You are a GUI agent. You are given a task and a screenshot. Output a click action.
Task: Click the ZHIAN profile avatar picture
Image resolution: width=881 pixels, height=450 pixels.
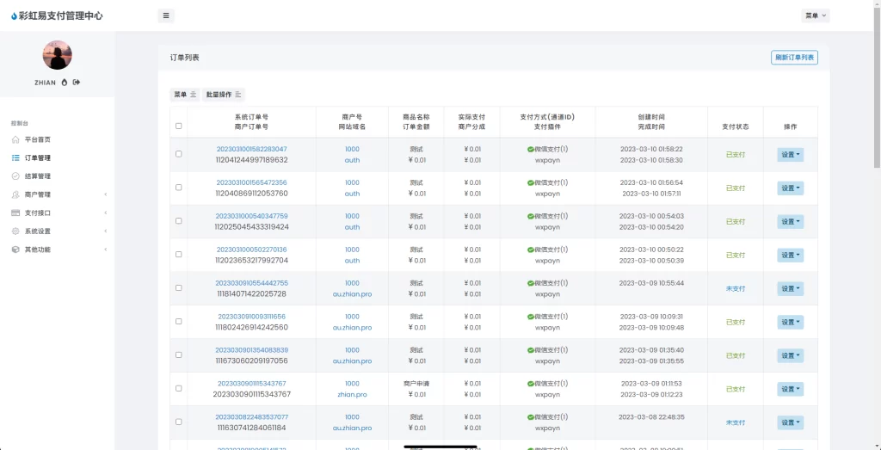coord(57,55)
